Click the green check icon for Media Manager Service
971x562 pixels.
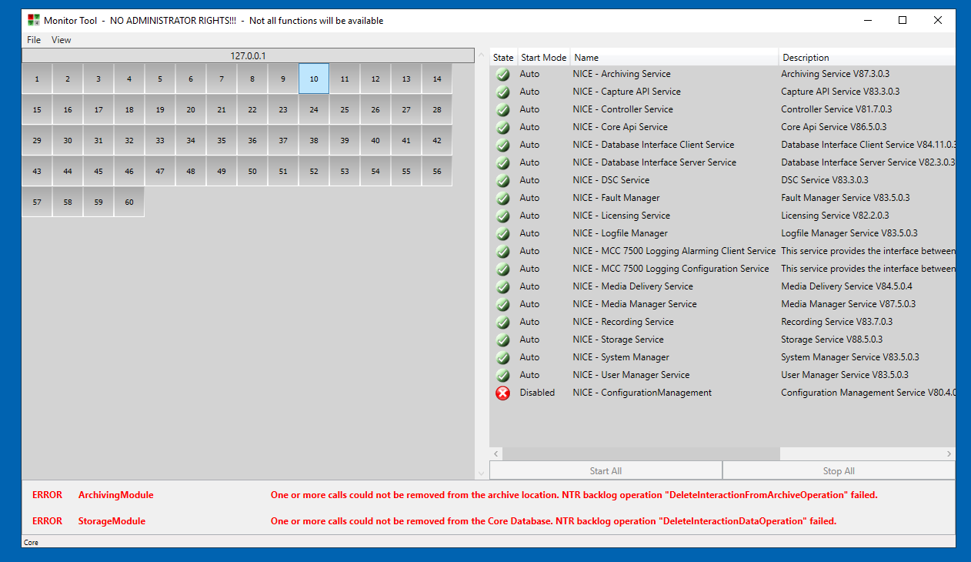502,305
